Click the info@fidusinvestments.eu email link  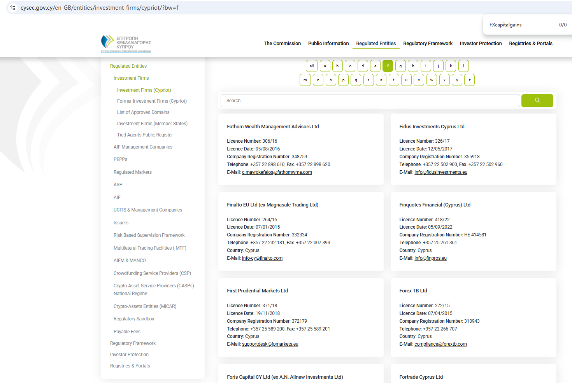[440, 172]
